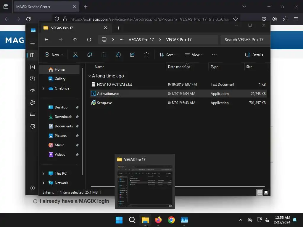
Task: Click the Copy icon in Explorer toolbar
Action: tap(89, 55)
